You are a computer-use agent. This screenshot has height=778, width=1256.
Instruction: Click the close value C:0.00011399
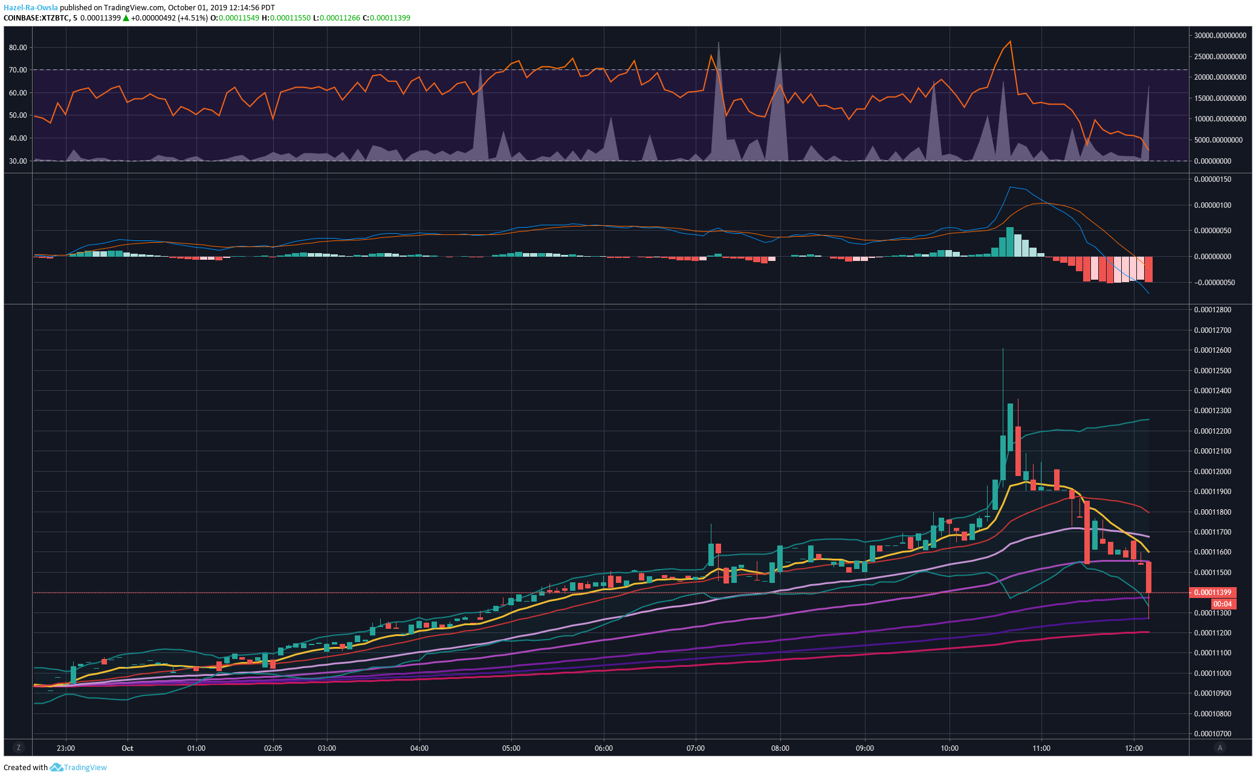(387, 18)
